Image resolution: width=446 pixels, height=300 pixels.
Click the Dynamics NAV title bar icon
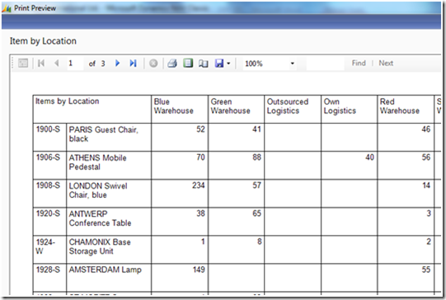pos(7,8)
